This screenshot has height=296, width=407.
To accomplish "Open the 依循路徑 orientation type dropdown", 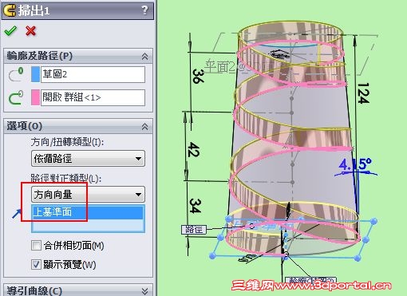I will coord(88,159).
